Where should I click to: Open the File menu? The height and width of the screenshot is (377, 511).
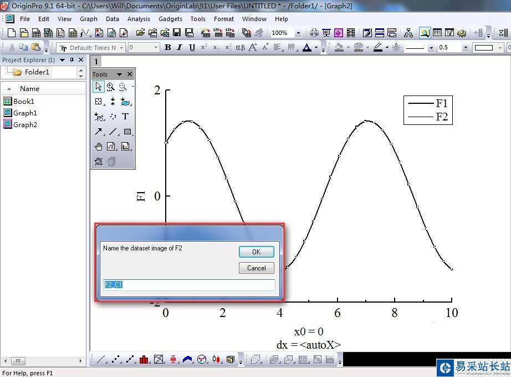(x=25, y=19)
